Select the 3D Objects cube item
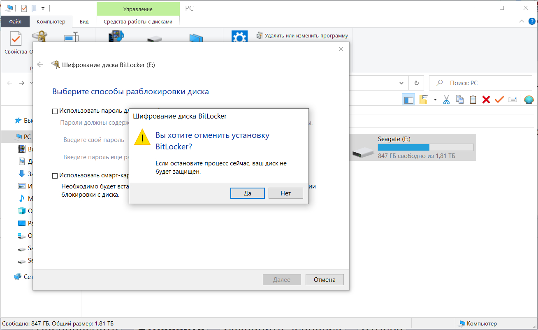538x330 pixels. [22, 211]
